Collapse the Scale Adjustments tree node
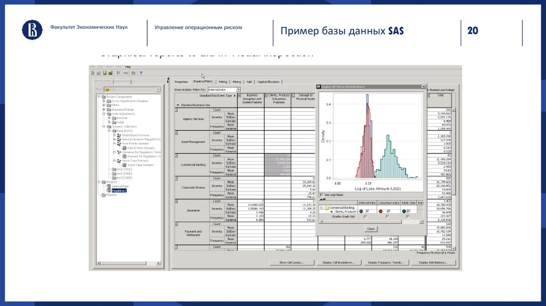546x306 pixels. click(104, 114)
